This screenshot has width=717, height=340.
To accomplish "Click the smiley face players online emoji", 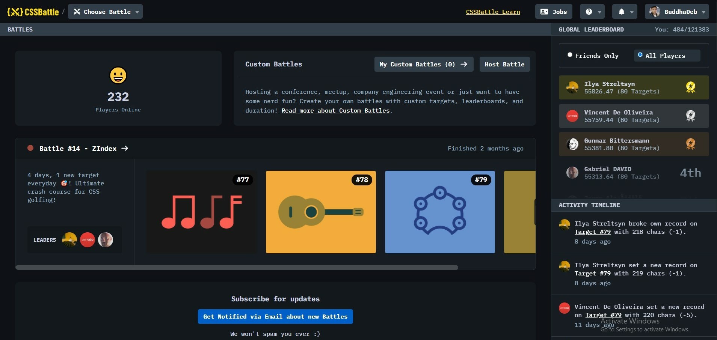I will point(118,75).
